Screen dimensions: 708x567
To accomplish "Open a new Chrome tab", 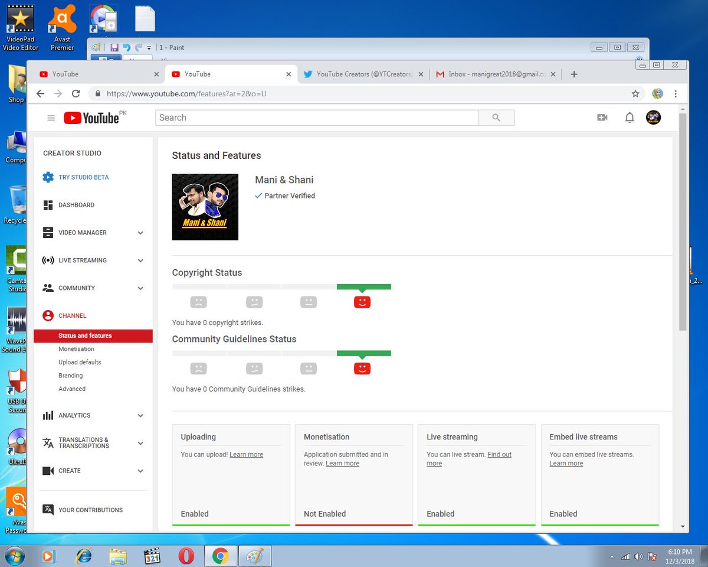I will (574, 74).
